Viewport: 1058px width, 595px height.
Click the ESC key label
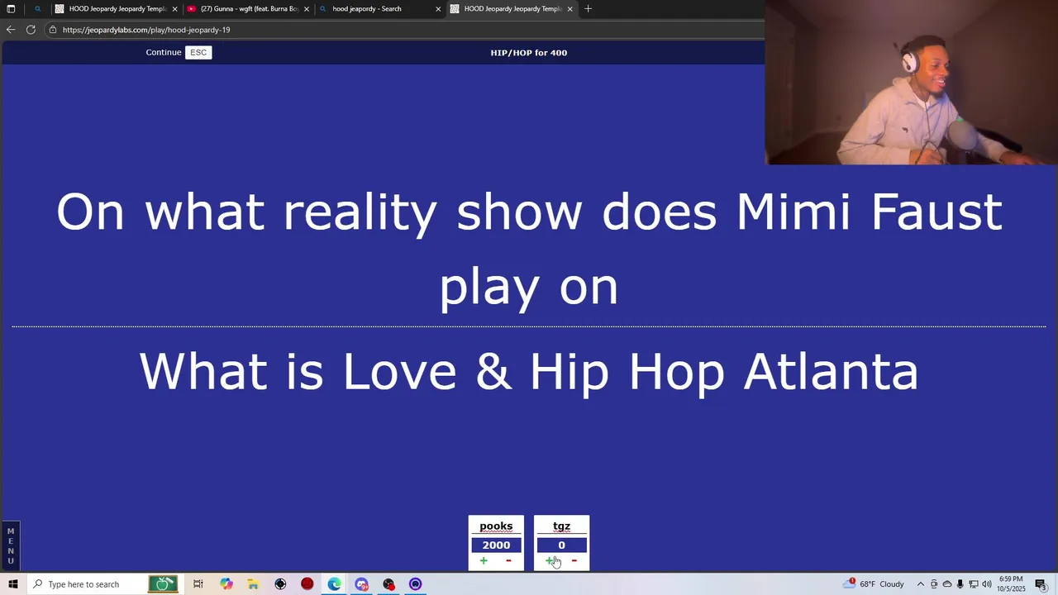coord(198,52)
